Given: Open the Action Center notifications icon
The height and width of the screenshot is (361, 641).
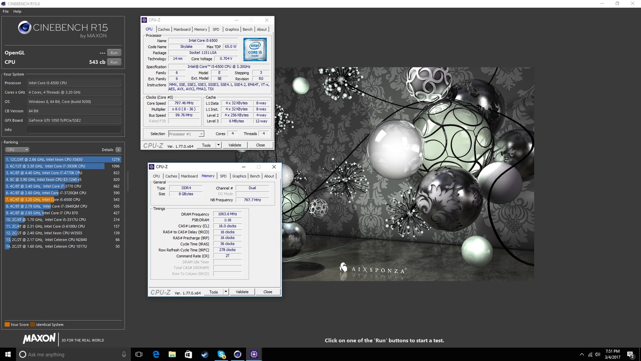Looking at the screenshot, I should click(631, 354).
